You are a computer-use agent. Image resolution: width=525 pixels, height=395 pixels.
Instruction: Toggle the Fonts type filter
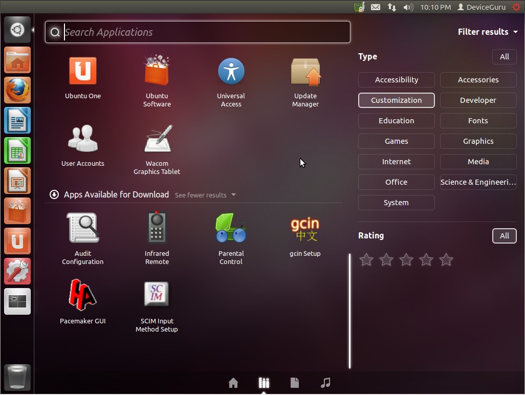click(478, 121)
